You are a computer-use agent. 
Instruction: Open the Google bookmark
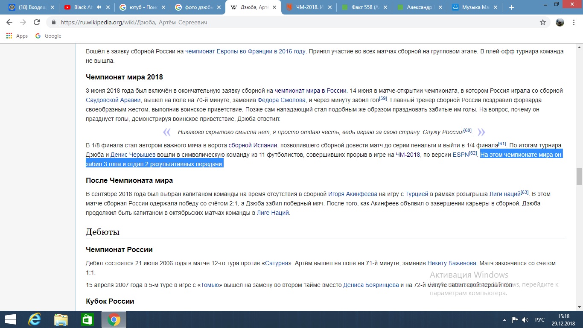click(48, 36)
